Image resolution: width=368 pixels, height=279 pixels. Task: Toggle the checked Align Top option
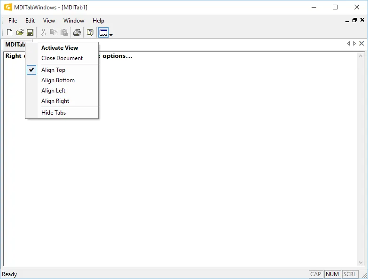[62, 70]
